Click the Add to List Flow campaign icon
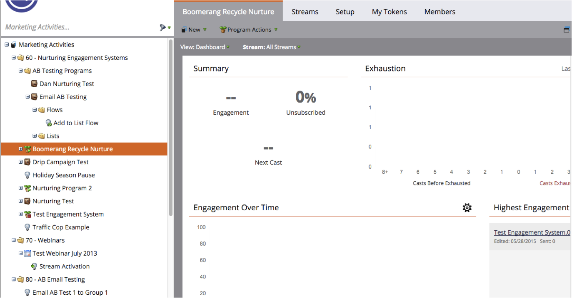 click(x=48, y=123)
